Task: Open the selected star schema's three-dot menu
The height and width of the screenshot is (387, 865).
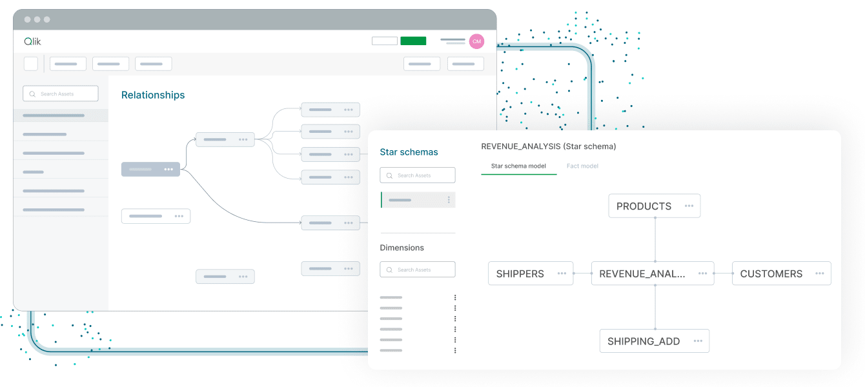Action: click(x=450, y=200)
